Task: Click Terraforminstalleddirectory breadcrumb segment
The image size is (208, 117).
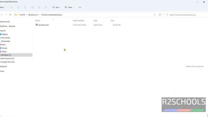Action: 52,15
